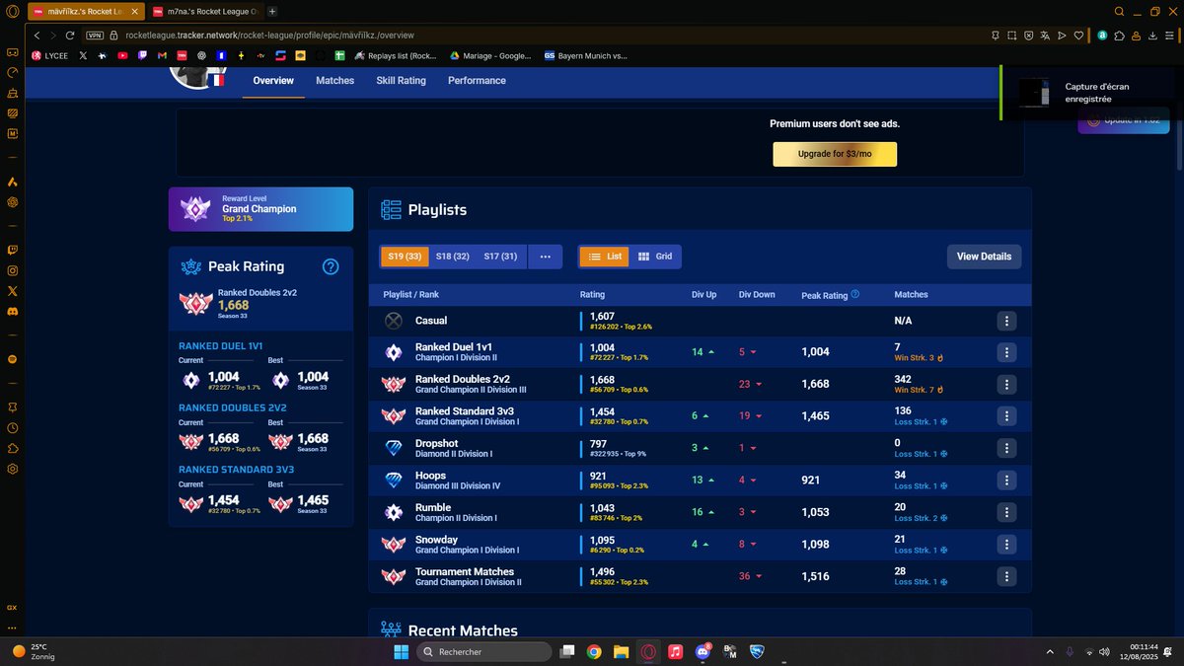Open sidebar settings gear icon
Image resolution: width=1184 pixels, height=666 pixels.
(x=12, y=469)
